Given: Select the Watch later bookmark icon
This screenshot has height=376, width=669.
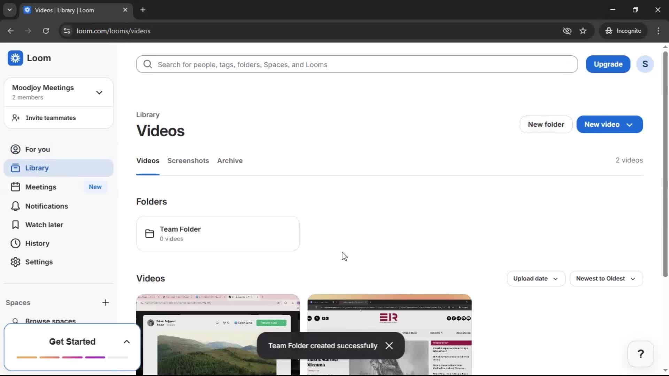Looking at the screenshot, I should pos(15,225).
